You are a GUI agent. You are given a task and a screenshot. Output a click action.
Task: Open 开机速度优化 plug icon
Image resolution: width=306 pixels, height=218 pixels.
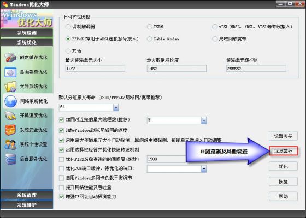tap(10, 116)
